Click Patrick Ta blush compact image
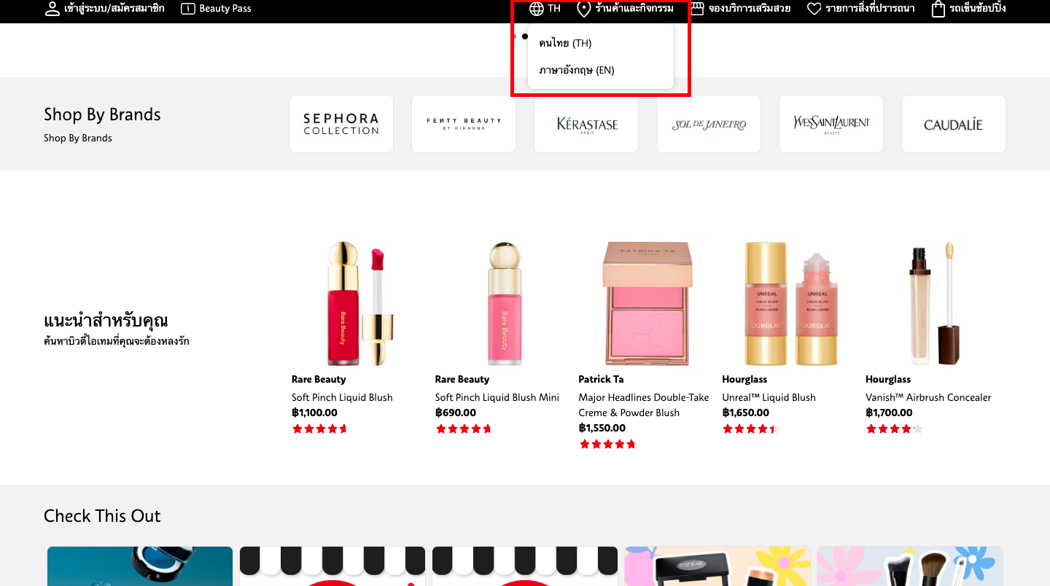1050x586 pixels. [647, 303]
